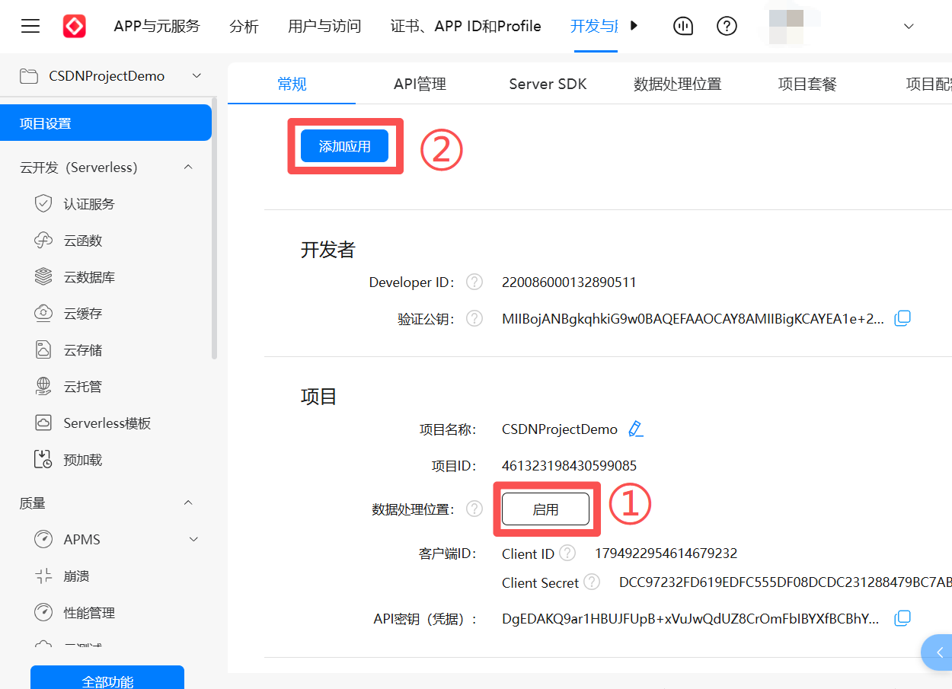
Task: Open the help question mark in header
Action: click(727, 27)
